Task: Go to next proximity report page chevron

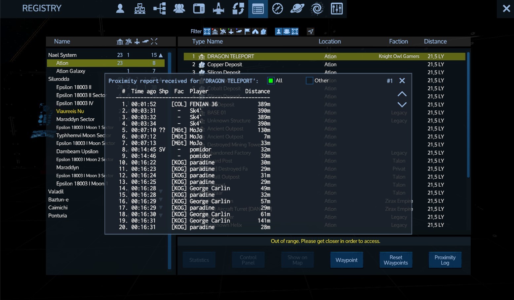Action: click(402, 105)
